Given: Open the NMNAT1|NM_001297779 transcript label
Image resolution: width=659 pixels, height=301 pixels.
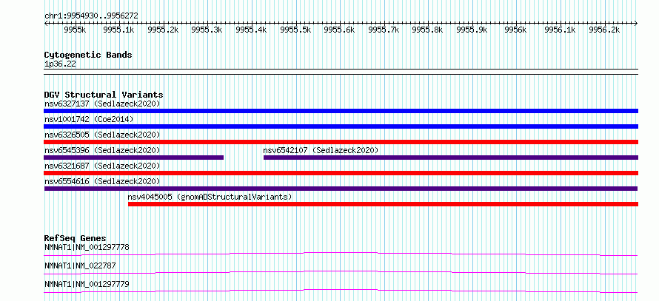Looking at the screenshot, I should 87,284.
